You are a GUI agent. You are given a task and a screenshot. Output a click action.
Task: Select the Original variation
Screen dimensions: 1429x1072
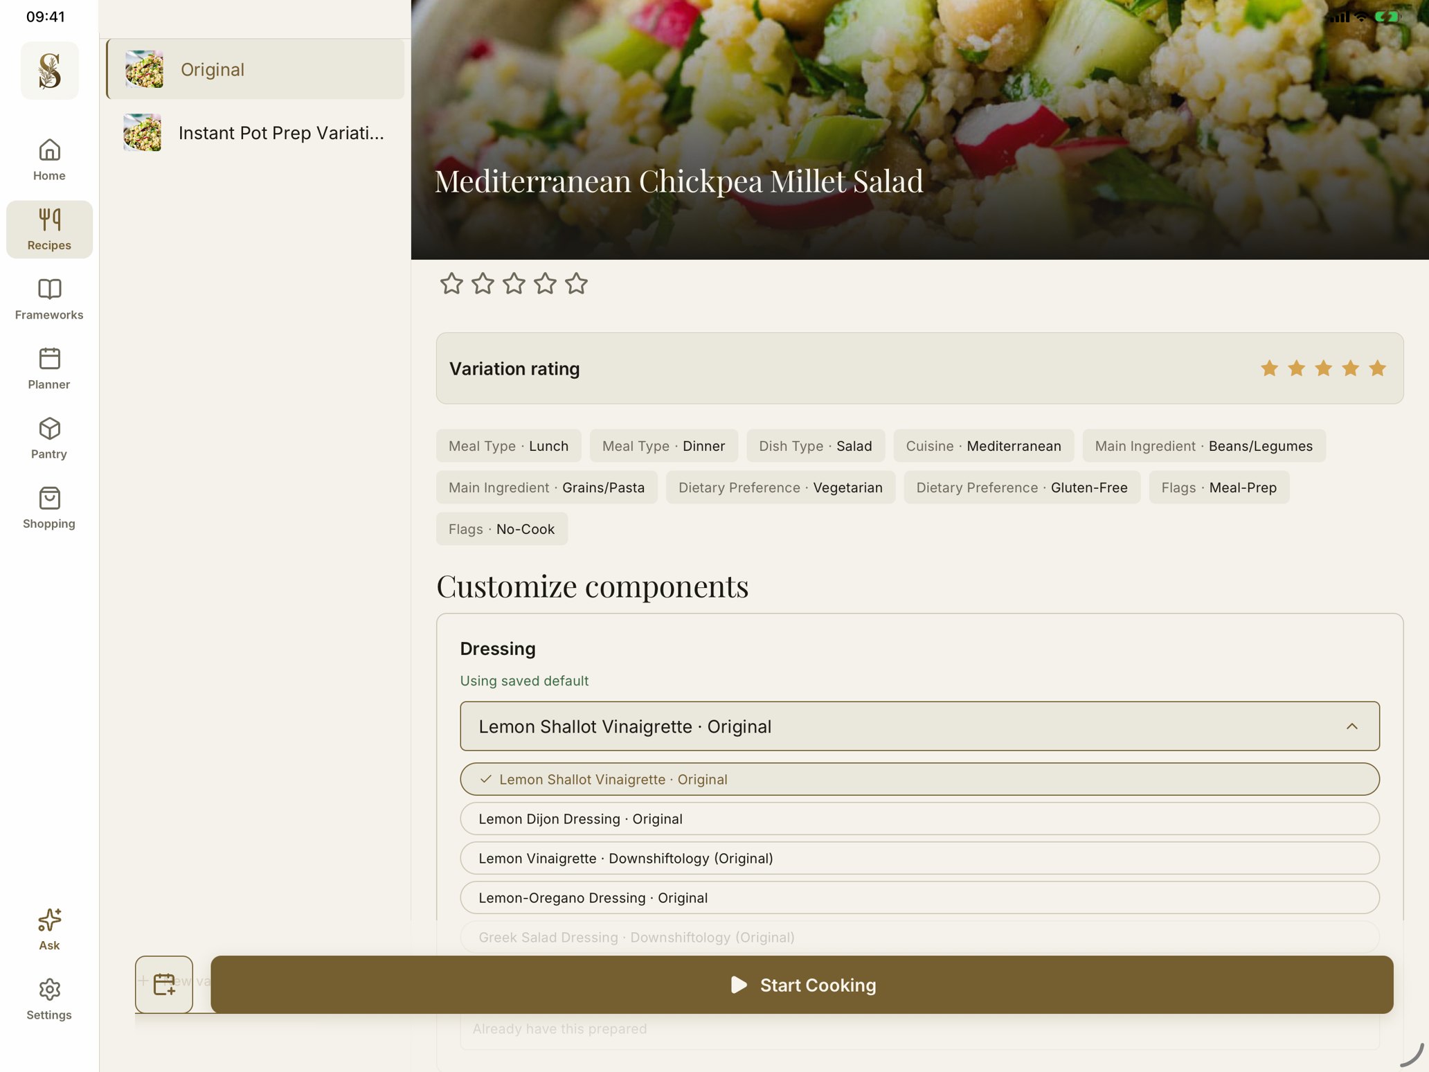pyautogui.click(x=255, y=69)
